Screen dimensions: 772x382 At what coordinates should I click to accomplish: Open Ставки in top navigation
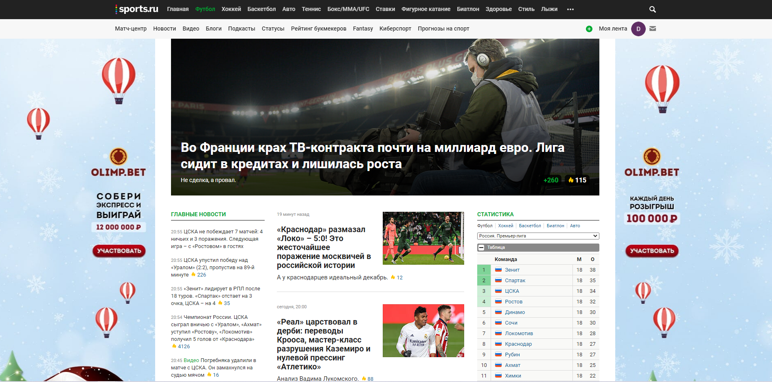click(x=385, y=9)
